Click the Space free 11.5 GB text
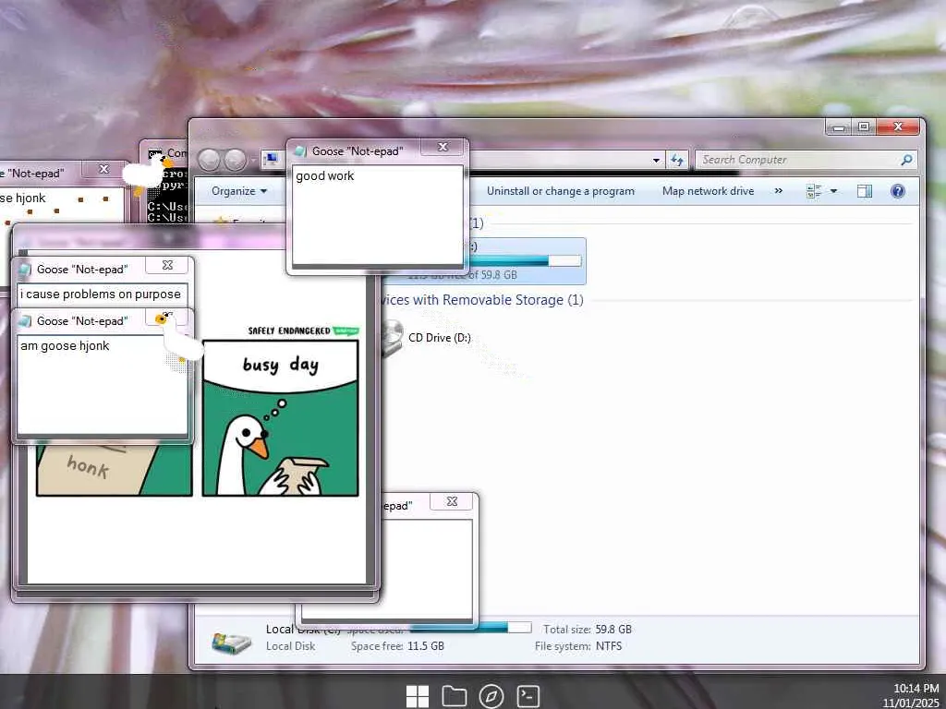 point(397,646)
